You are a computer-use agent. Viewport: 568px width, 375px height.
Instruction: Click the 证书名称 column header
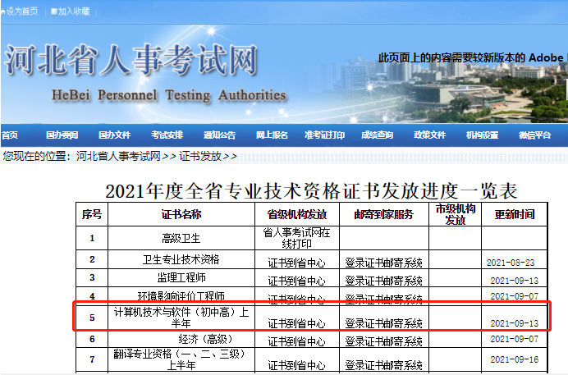(181, 214)
